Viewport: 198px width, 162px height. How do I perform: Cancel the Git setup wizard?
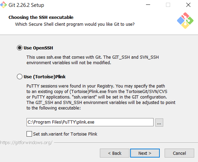(179, 153)
